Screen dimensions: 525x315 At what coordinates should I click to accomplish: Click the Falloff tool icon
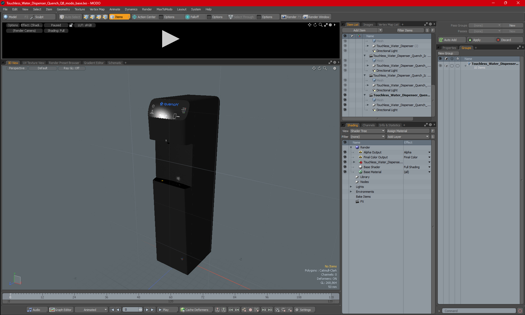pyautogui.click(x=188, y=17)
